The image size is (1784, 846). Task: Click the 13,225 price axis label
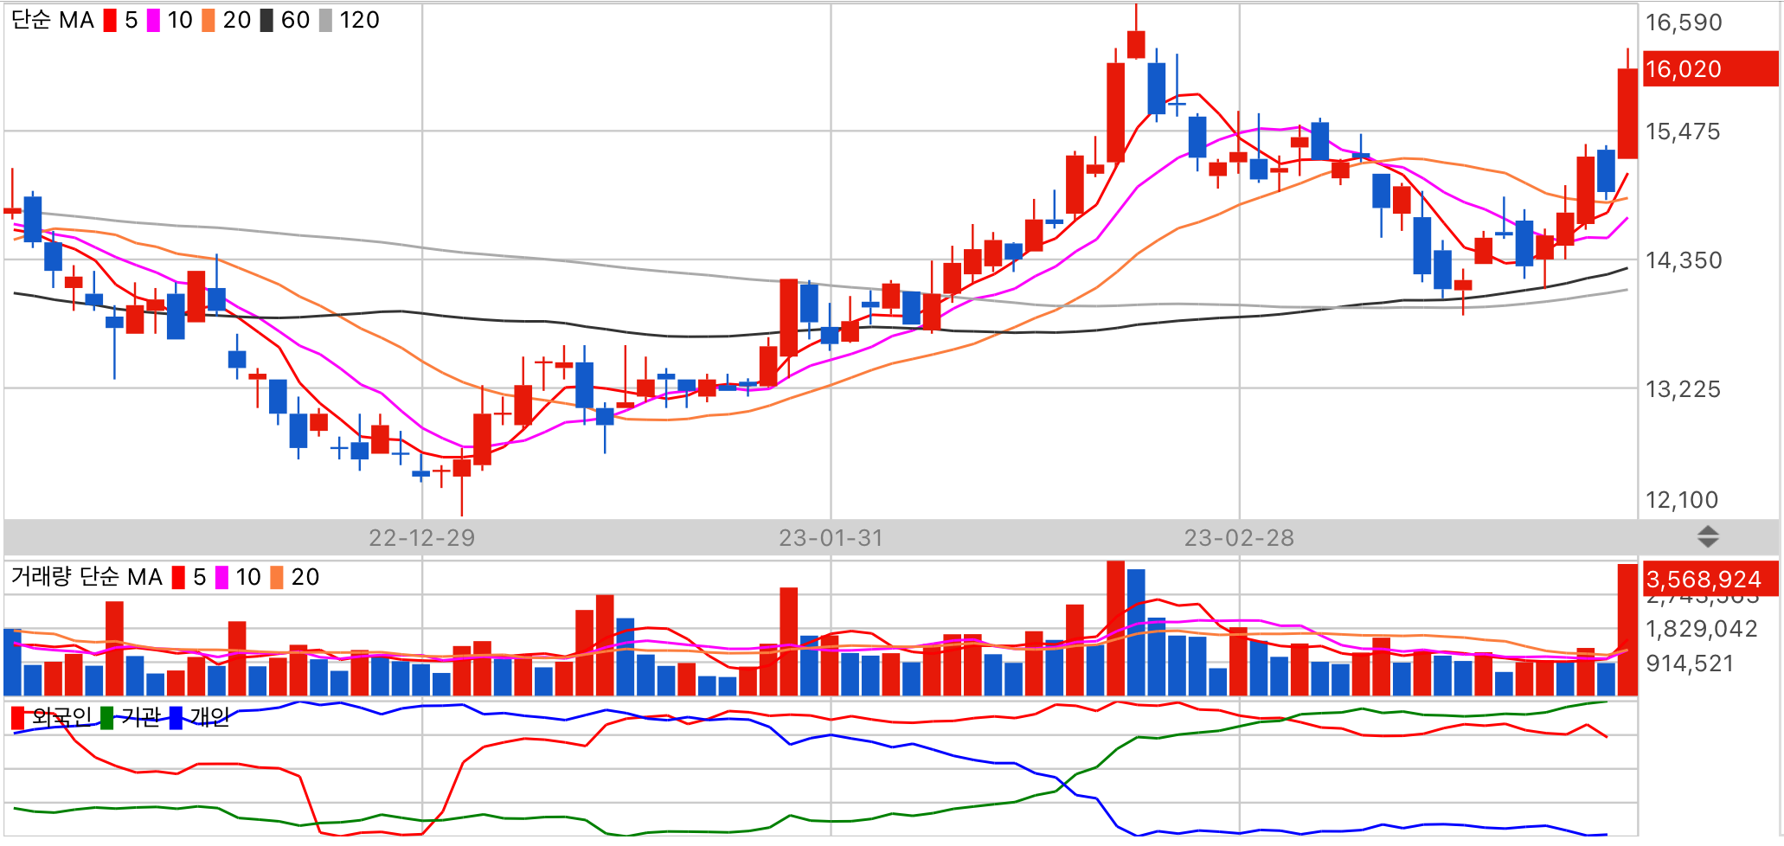tap(1683, 389)
